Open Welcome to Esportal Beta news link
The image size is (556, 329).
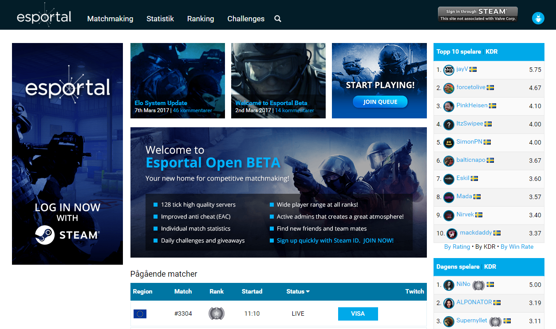(x=271, y=103)
